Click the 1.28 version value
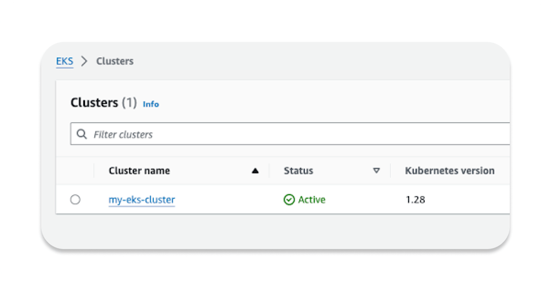Viewport: 551px width, 291px height. tap(416, 199)
